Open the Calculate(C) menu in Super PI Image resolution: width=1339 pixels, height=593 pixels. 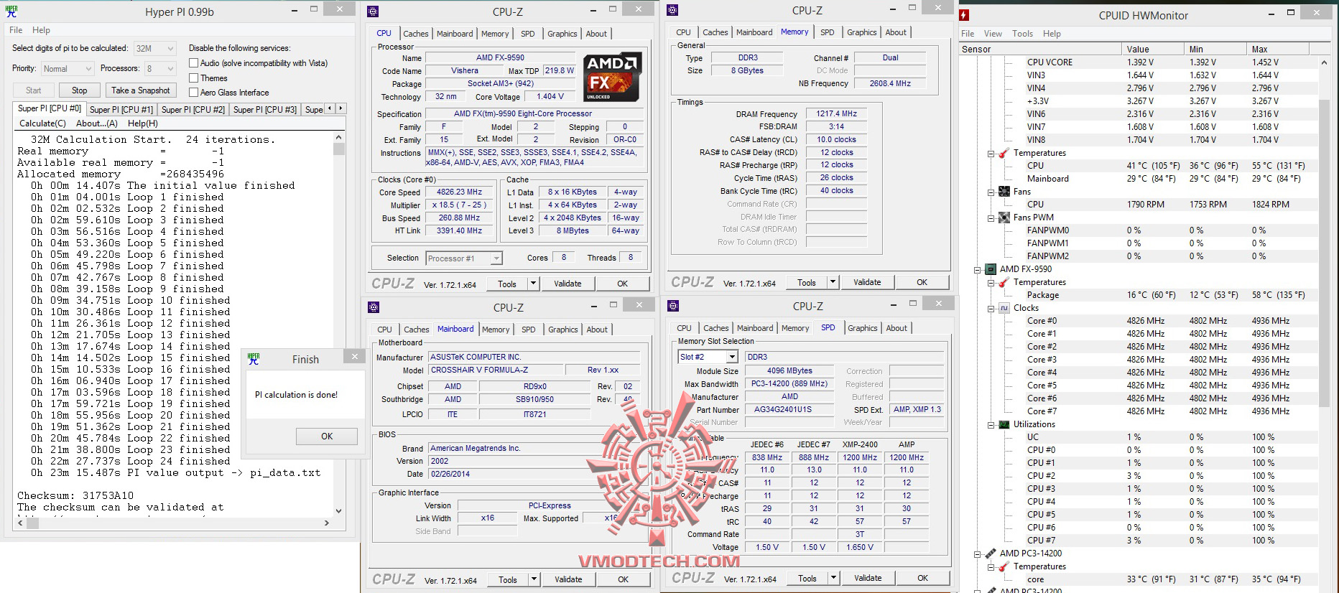tap(42, 123)
